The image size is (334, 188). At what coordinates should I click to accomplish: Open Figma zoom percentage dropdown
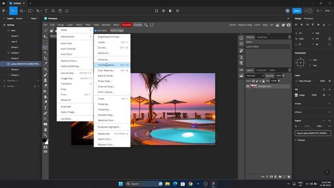point(328,10)
